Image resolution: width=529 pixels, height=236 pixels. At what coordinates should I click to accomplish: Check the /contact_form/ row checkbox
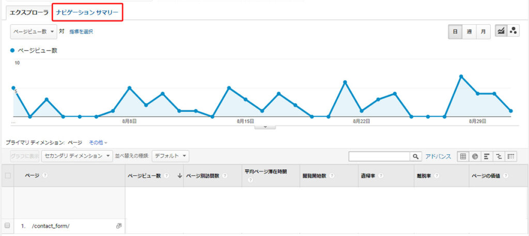pos(7,226)
